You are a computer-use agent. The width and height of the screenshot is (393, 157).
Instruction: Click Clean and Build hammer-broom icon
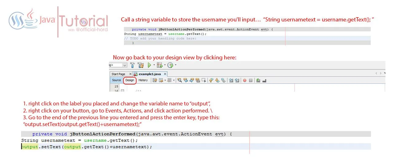point(141,65)
